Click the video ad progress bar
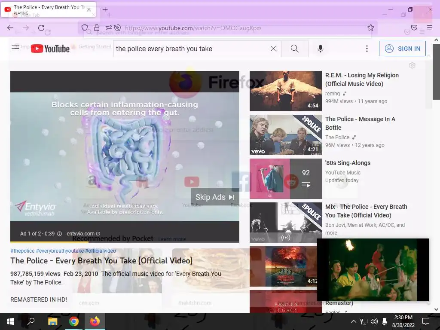The image size is (440, 330). click(x=125, y=241)
